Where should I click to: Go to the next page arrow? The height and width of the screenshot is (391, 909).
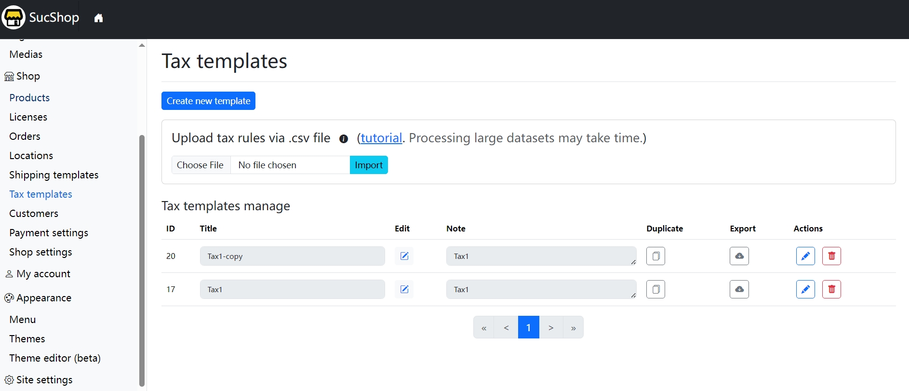pyautogui.click(x=551, y=327)
